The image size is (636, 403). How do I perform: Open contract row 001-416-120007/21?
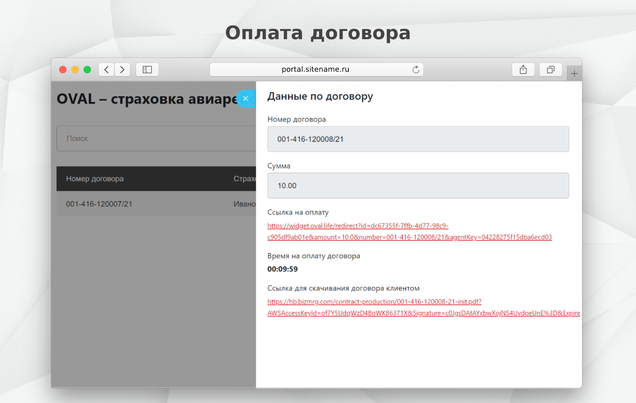99,204
